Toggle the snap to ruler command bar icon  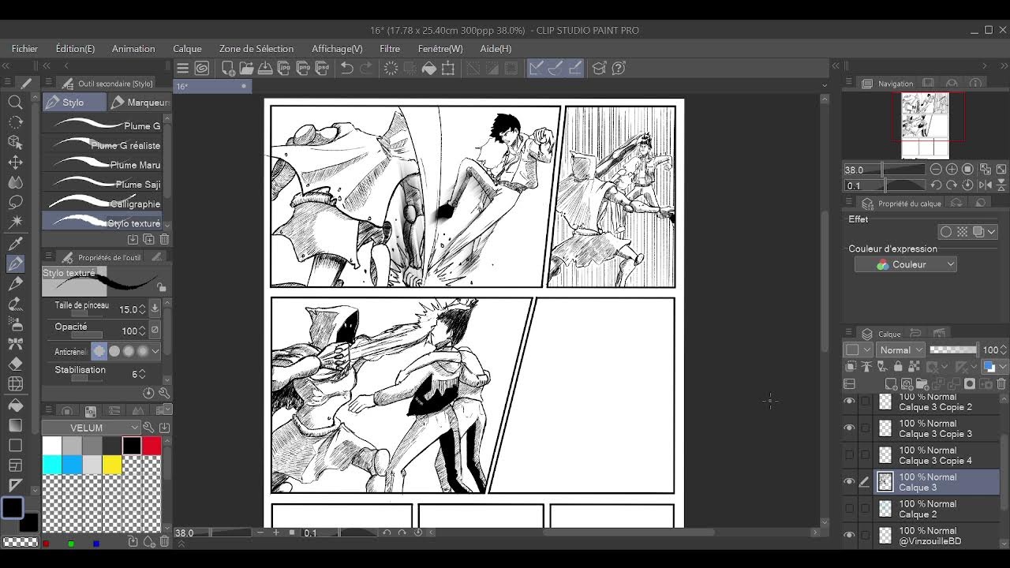pos(536,68)
